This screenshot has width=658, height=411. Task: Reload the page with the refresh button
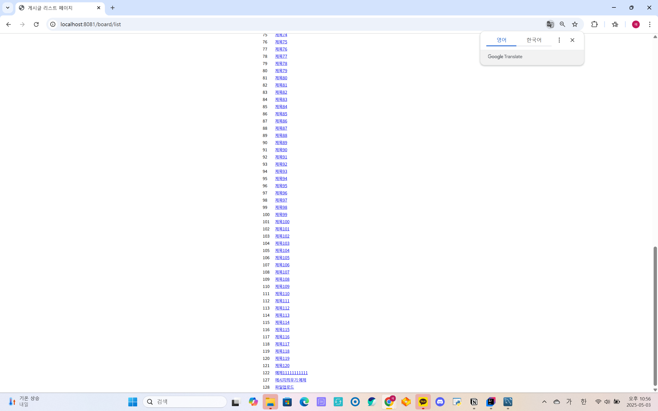[36, 24]
